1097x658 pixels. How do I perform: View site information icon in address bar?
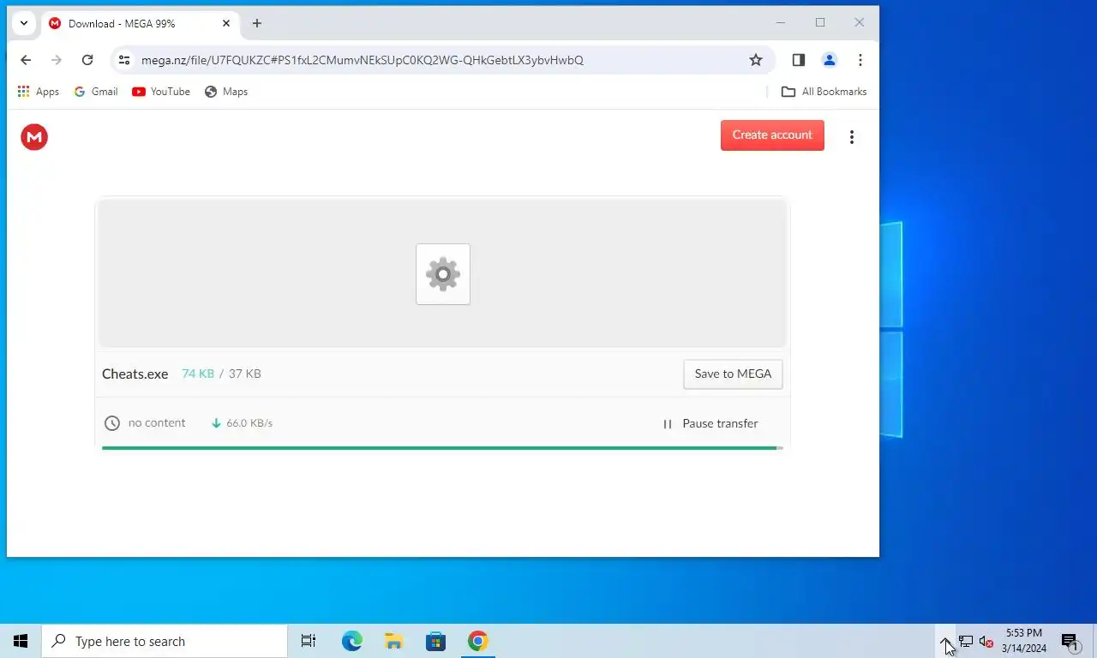tap(124, 60)
